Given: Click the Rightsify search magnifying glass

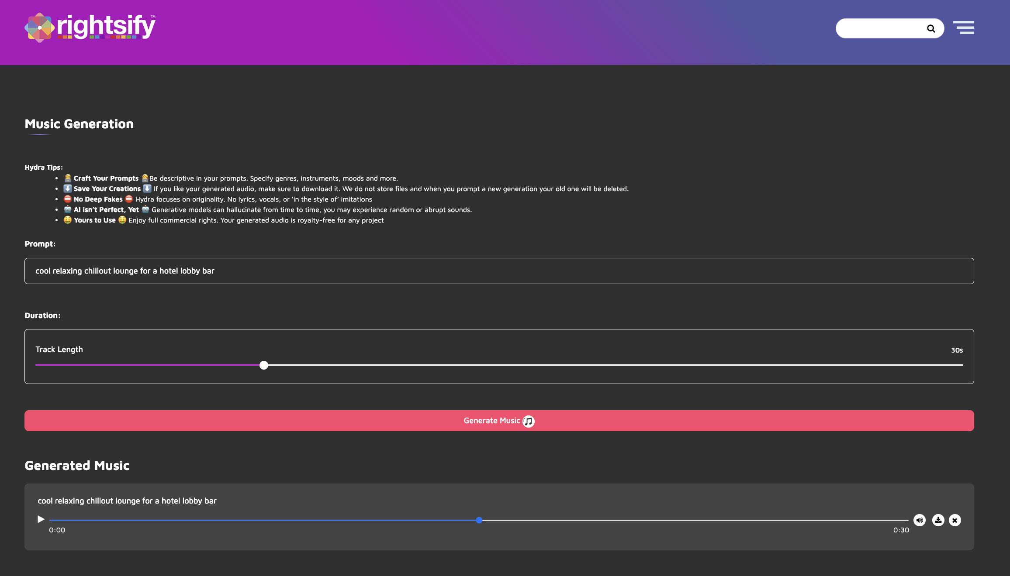Looking at the screenshot, I should (x=931, y=28).
